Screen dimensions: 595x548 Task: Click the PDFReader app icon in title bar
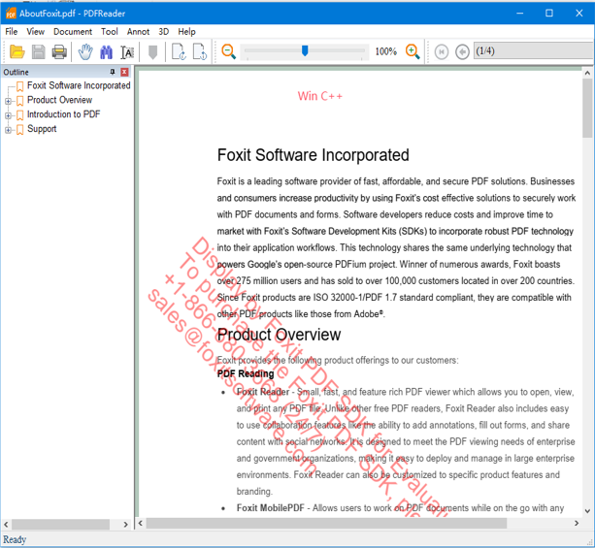[11, 14]
